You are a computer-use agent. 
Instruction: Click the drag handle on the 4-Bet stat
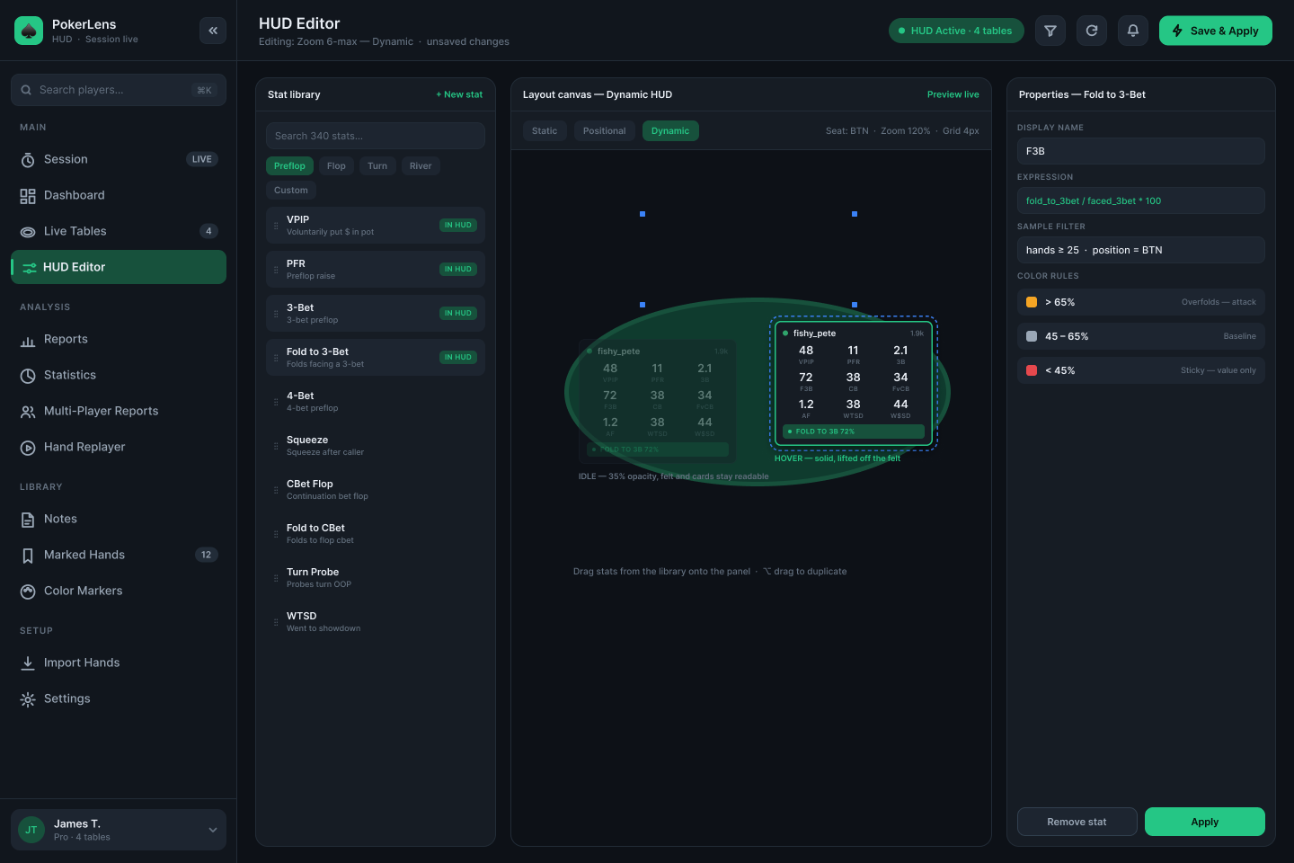(x=276, y=402)
